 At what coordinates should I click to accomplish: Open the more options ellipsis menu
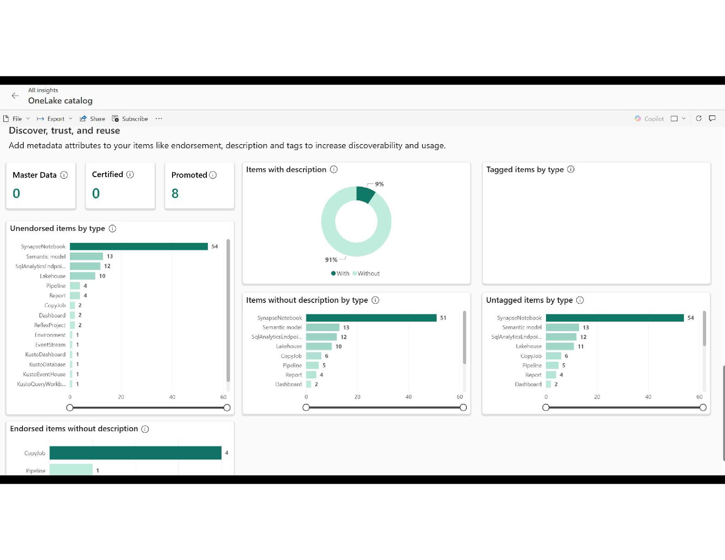pos(159,118)
